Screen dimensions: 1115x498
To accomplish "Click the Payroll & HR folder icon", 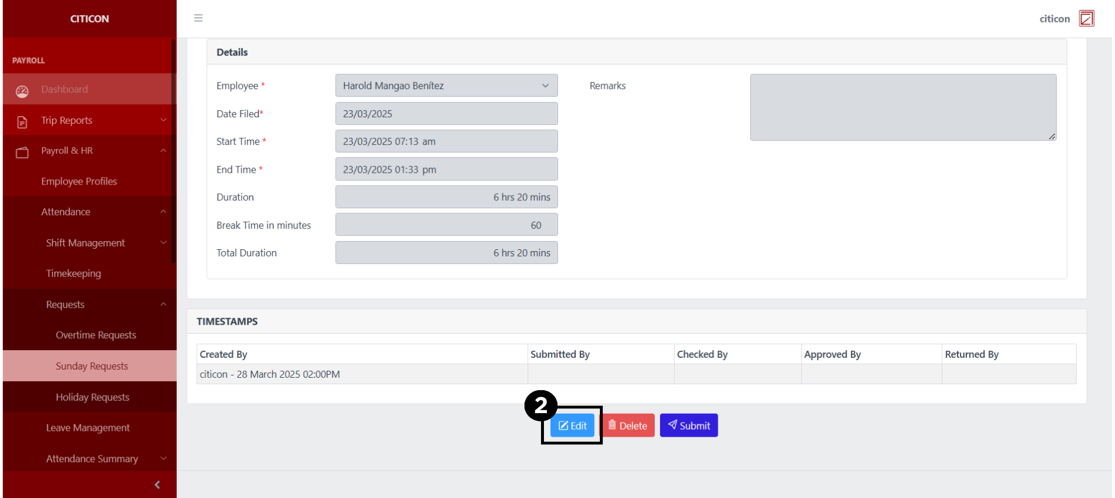I will point(22,152).
